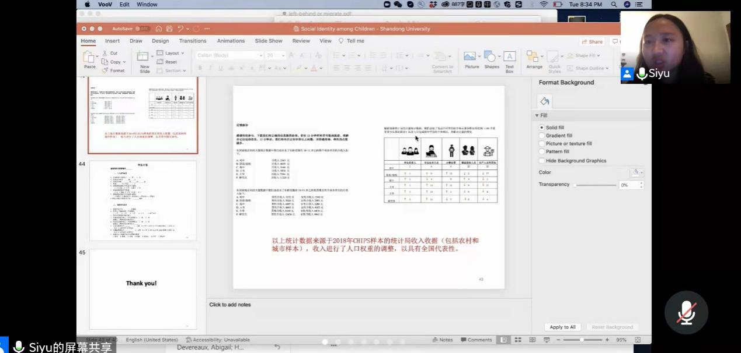Image resolution: width=741 pixels, height=353 pixels.
Task: Insert a Text Box
Action: [509, 57]
